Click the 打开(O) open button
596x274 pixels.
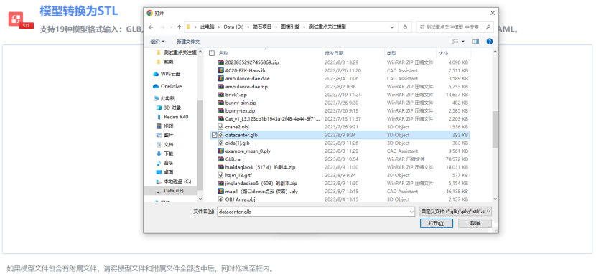pyautogui.click(x=437, y=223)
